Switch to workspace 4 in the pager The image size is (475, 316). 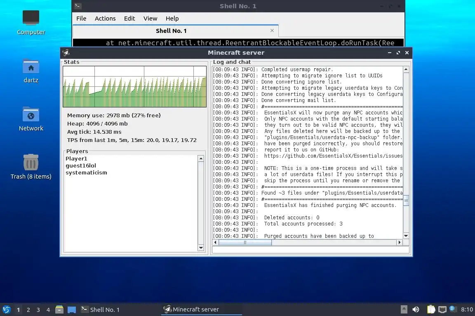[48, 310]
